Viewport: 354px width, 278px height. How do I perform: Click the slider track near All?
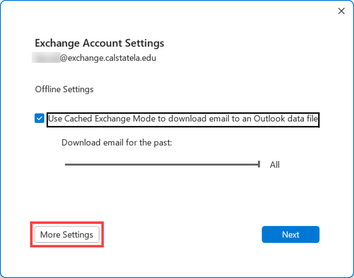pyautogui.click(x=247, y=164)
